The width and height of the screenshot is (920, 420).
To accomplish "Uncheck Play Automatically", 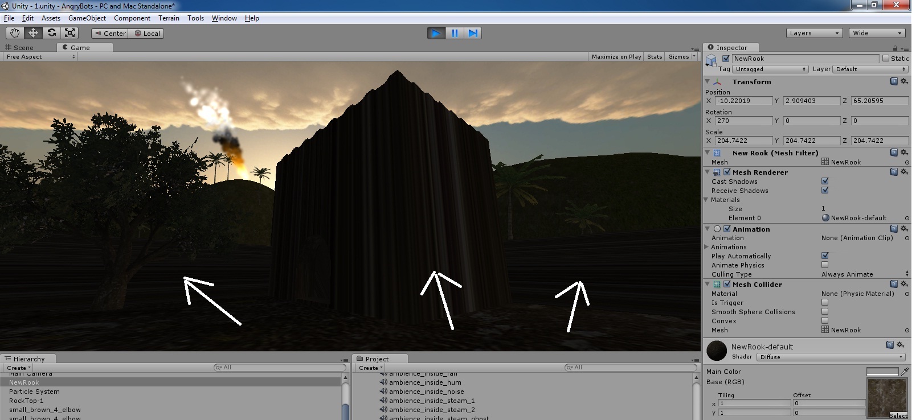I will click(825, 256).
